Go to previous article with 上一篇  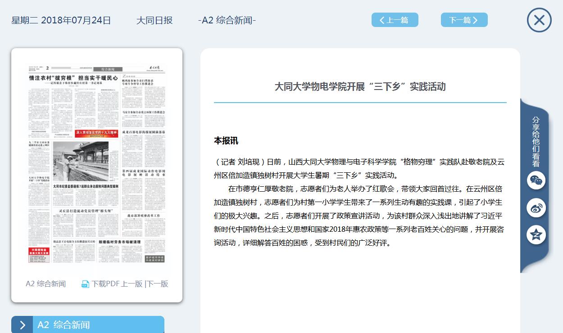click(x=395, y=20)
